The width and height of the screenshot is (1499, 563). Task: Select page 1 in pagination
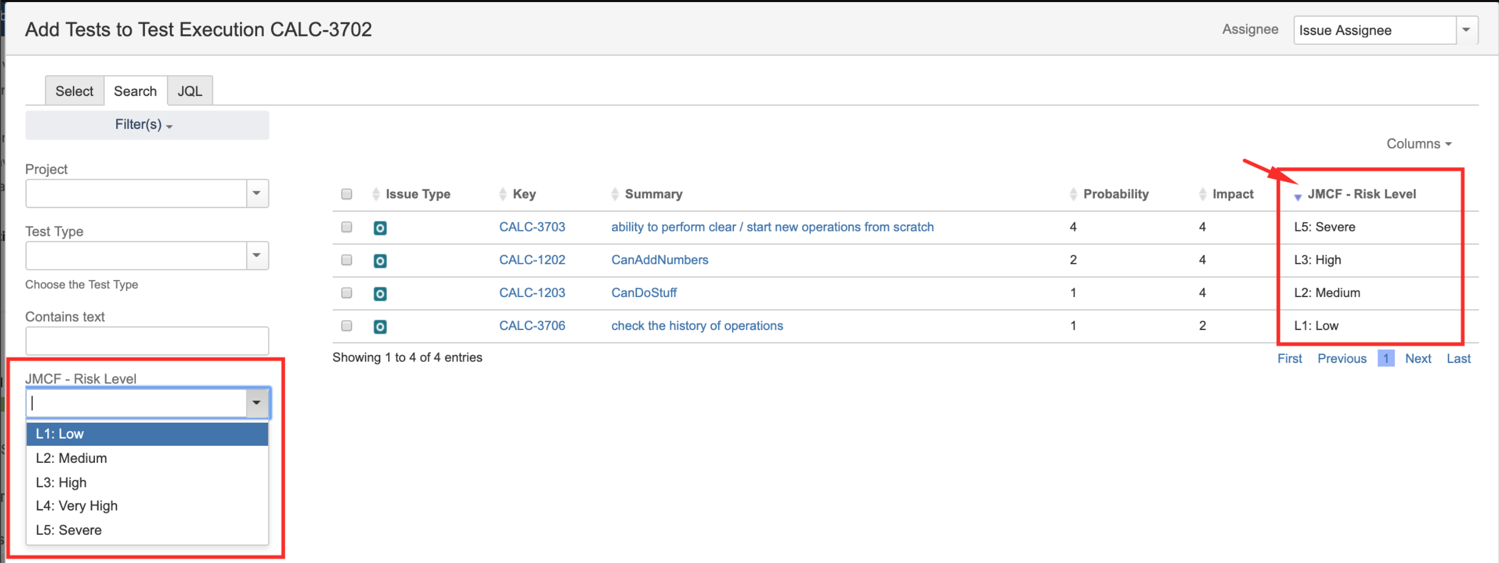coord(1386,359)
